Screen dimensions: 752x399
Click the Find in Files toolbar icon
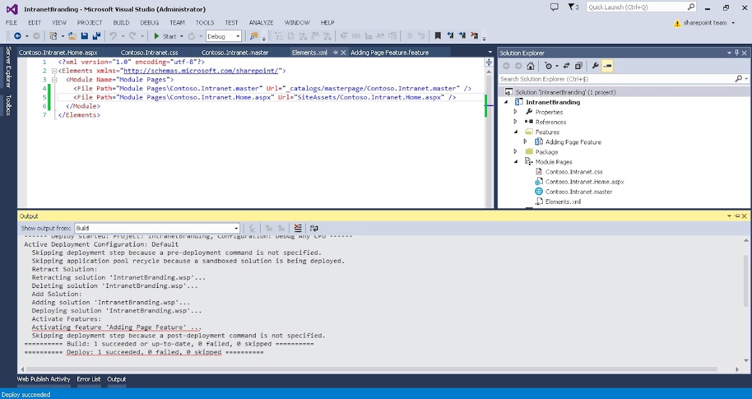[x=254, y=36]
